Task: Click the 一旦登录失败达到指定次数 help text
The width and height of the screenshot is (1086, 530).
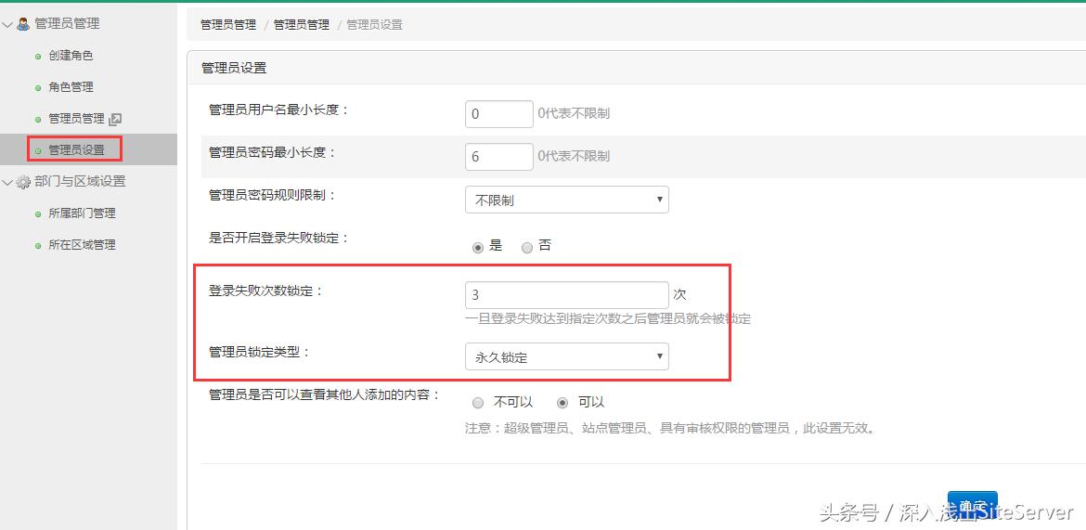Action: point(608,319)
